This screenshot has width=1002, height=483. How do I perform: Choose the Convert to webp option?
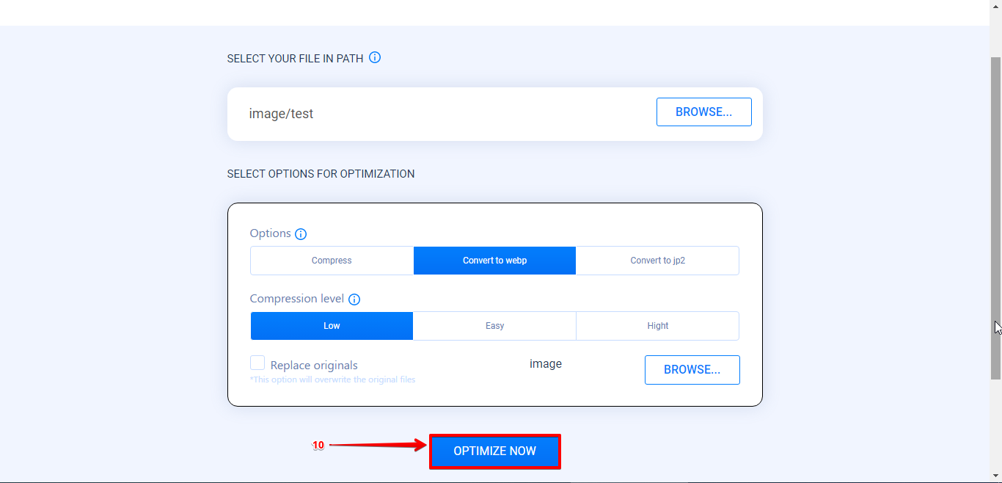[494, 261]
